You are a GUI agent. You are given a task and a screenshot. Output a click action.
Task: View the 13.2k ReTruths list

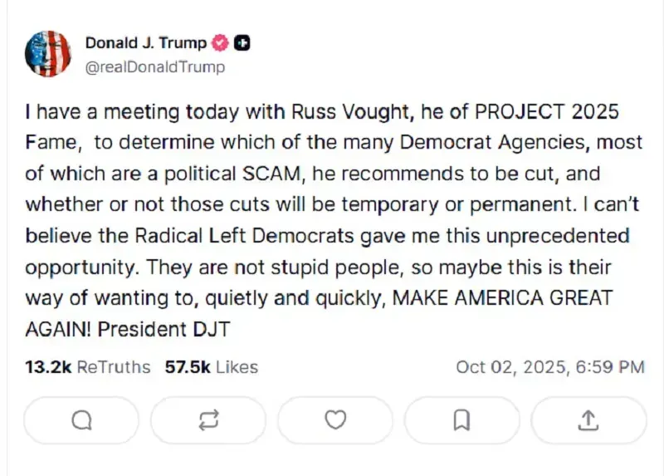coord(88,366)
